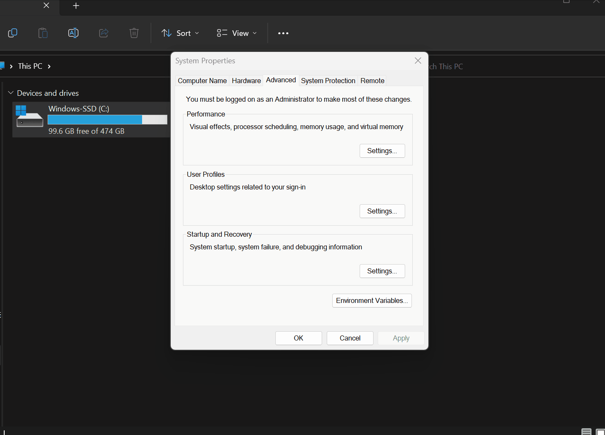Click This PC in the address bar
The image size is (605, 435).
coord(30,66)
